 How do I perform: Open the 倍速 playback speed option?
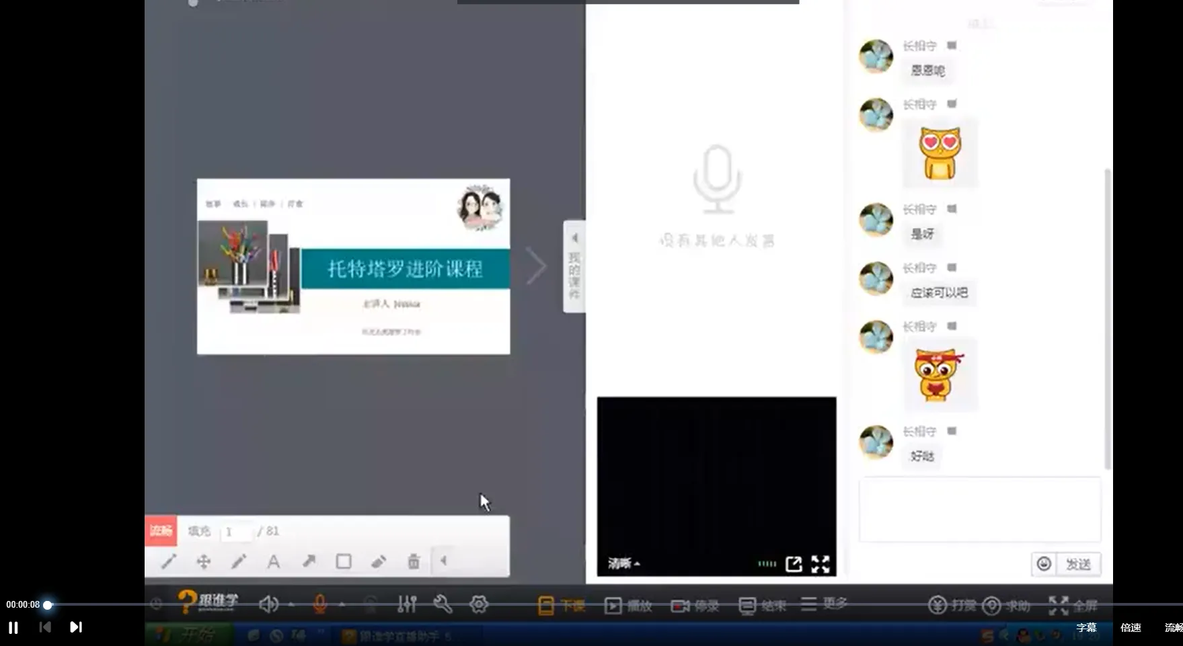(1131, 627)
